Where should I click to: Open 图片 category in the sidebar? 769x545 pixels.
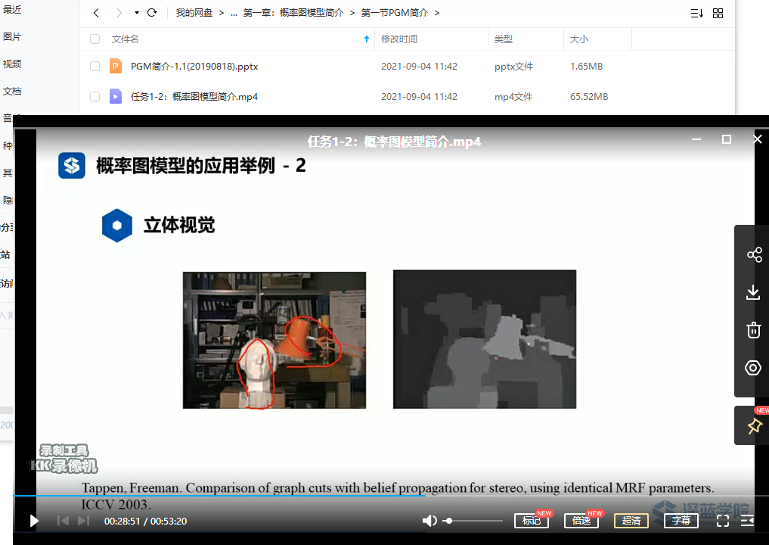click(x=12, y=37)
